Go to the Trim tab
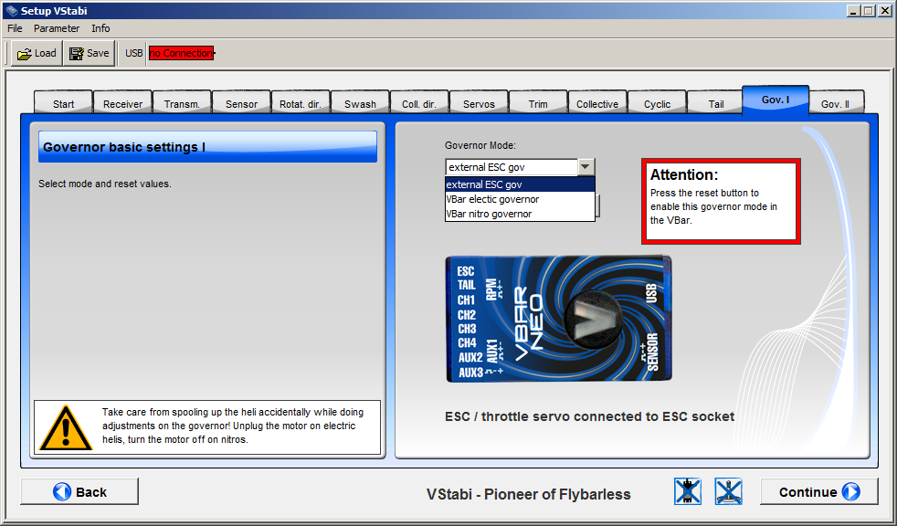897x526 pixels. coord(538,103)
